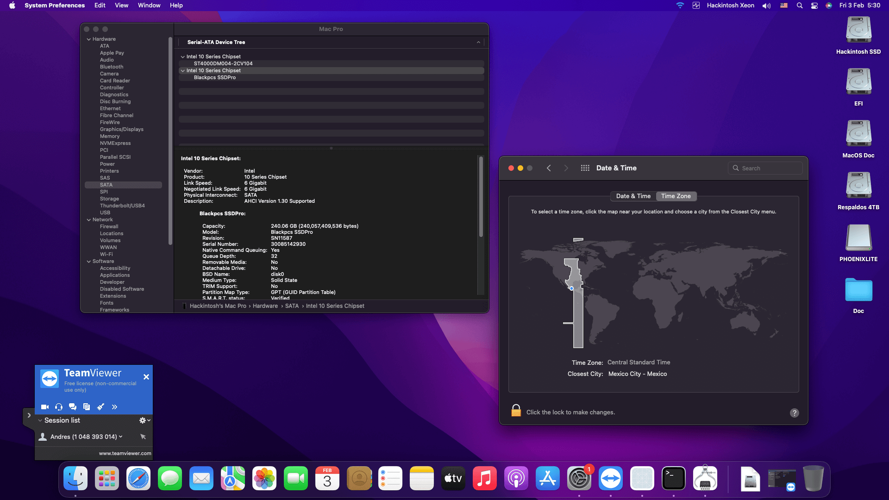Click Serial-ATA Device Tree sort arrow
This screenshot has height=500, width=889.
click(478, 42)
